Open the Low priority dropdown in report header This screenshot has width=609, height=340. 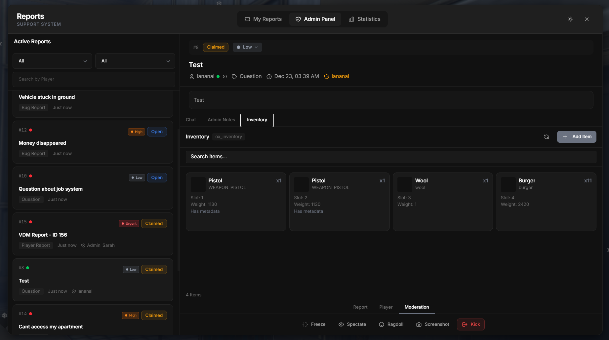(247, 47)
